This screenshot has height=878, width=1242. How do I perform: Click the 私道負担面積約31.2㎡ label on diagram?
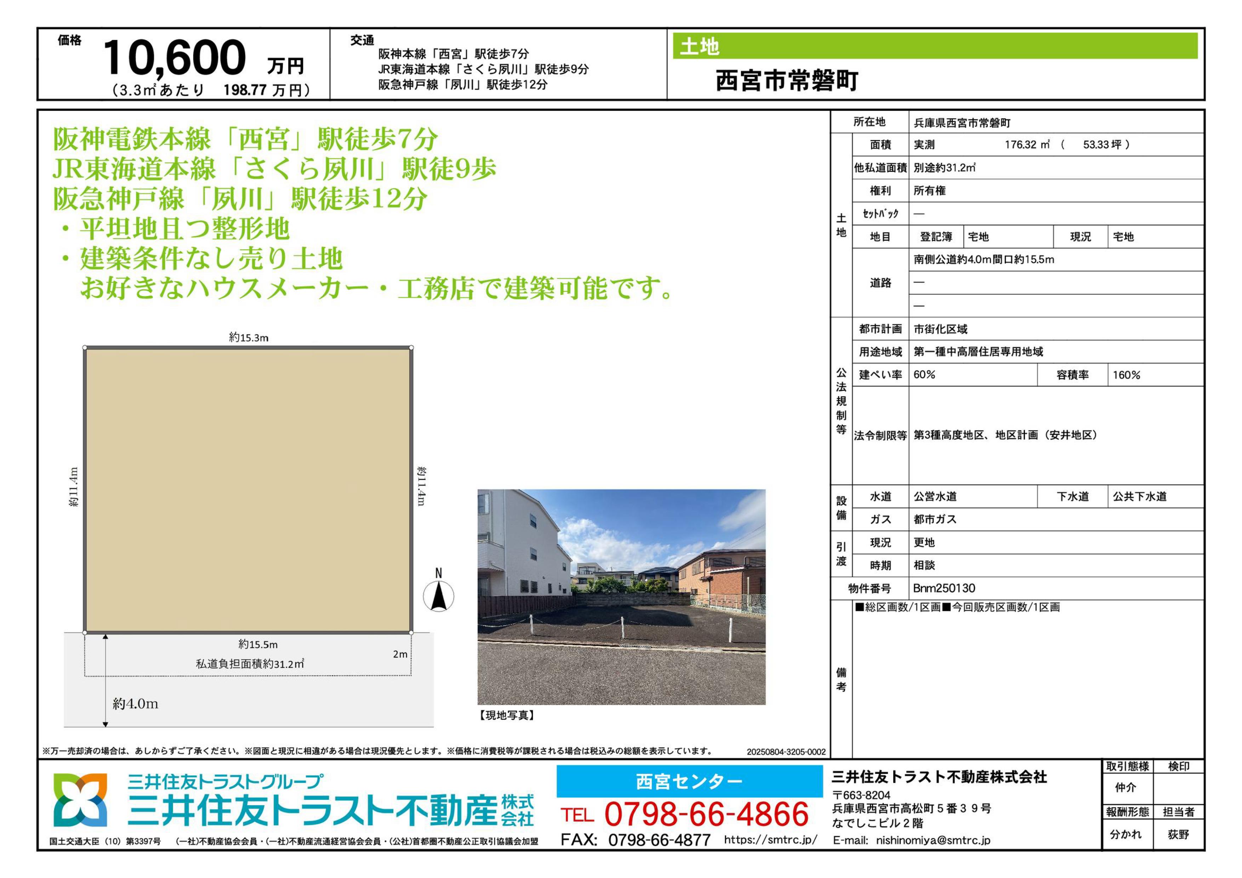coord(249,664)
